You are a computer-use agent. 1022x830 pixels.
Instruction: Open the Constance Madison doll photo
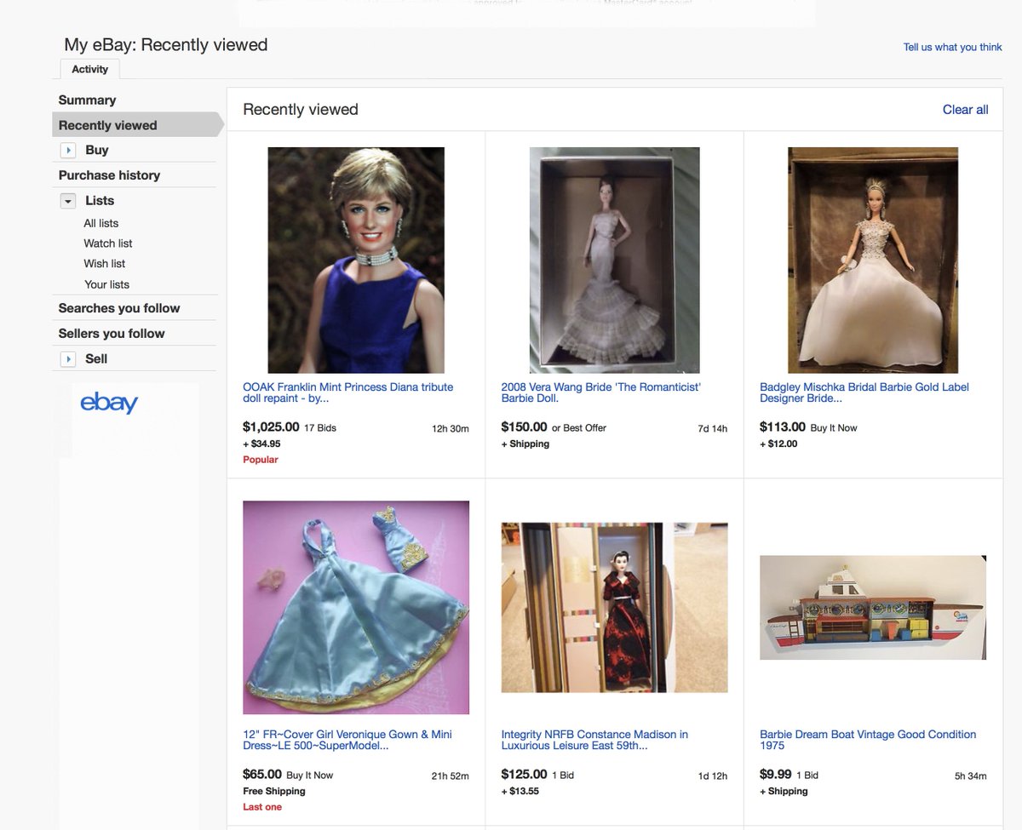[615, 608]
